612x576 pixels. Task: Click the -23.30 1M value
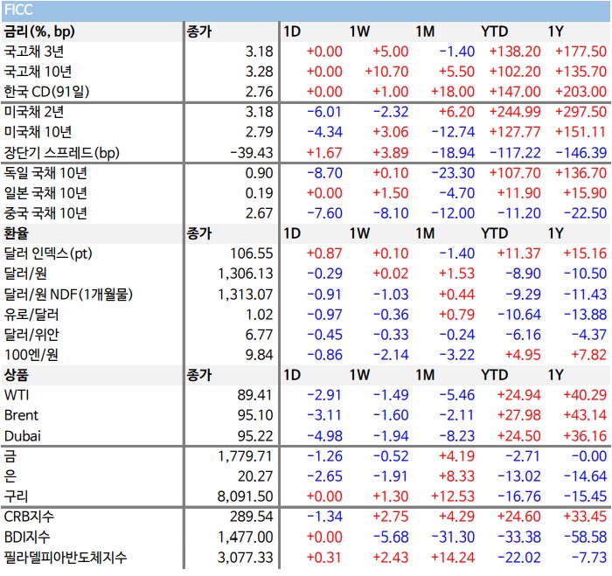pyautogui.click(x=453, y=173)
